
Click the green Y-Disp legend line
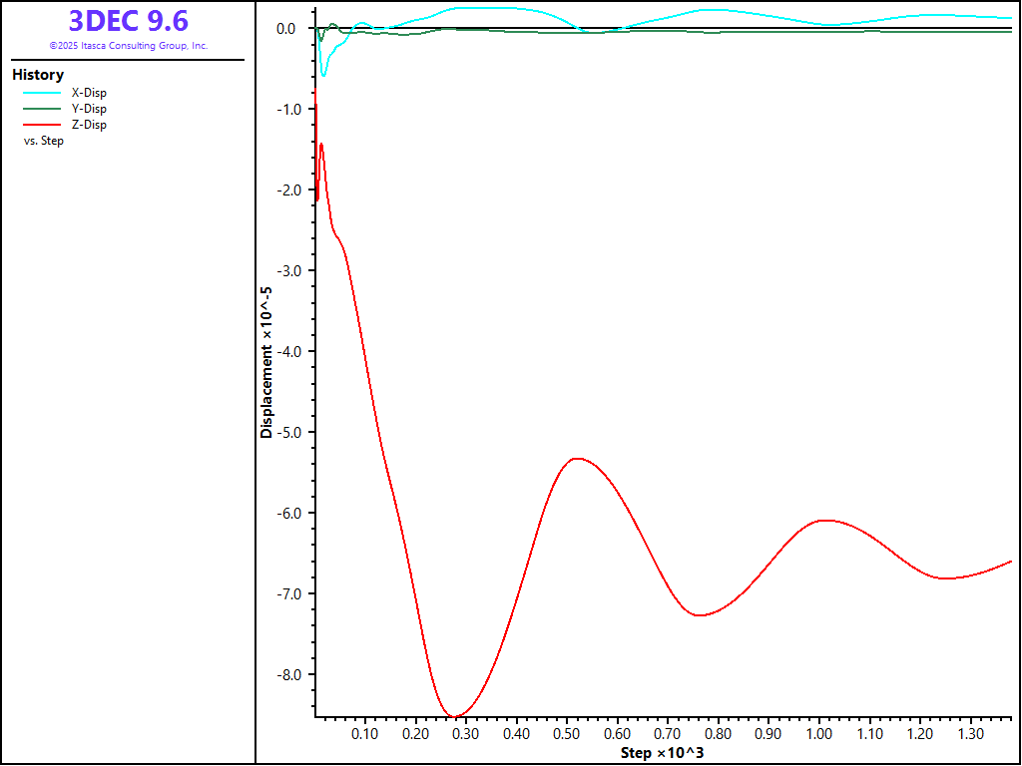click(x=41, y=109)
